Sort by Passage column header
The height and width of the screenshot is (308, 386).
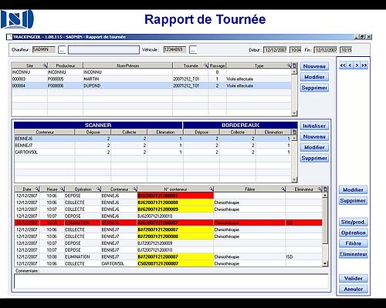217,65
